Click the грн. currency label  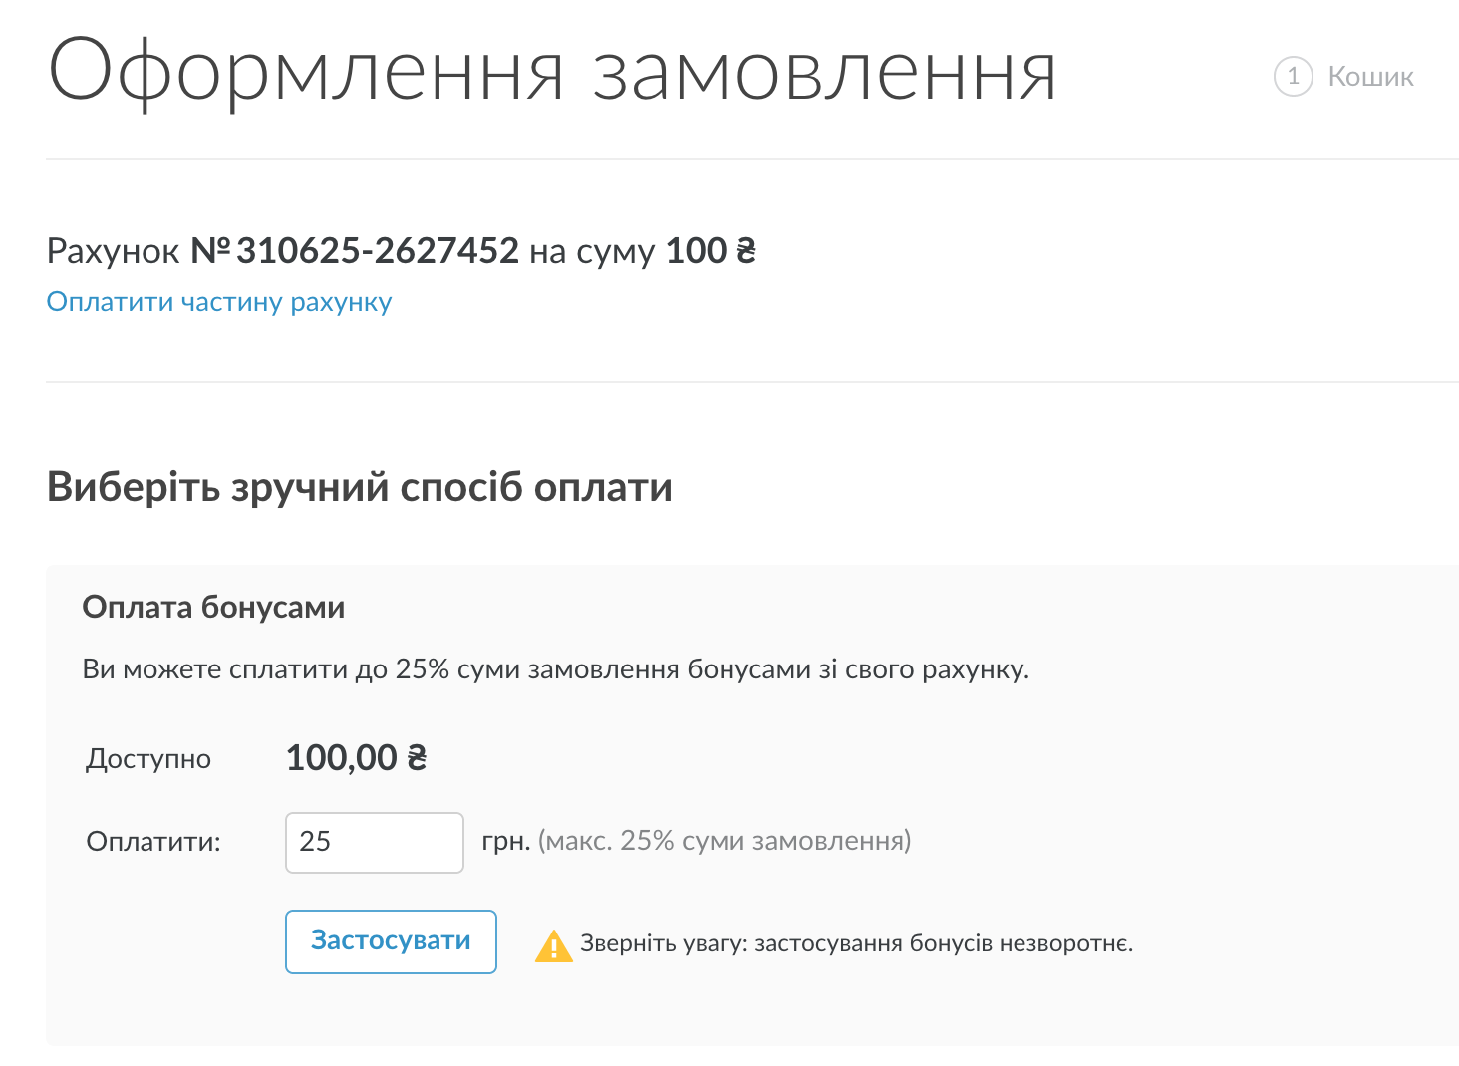[505, 841]
